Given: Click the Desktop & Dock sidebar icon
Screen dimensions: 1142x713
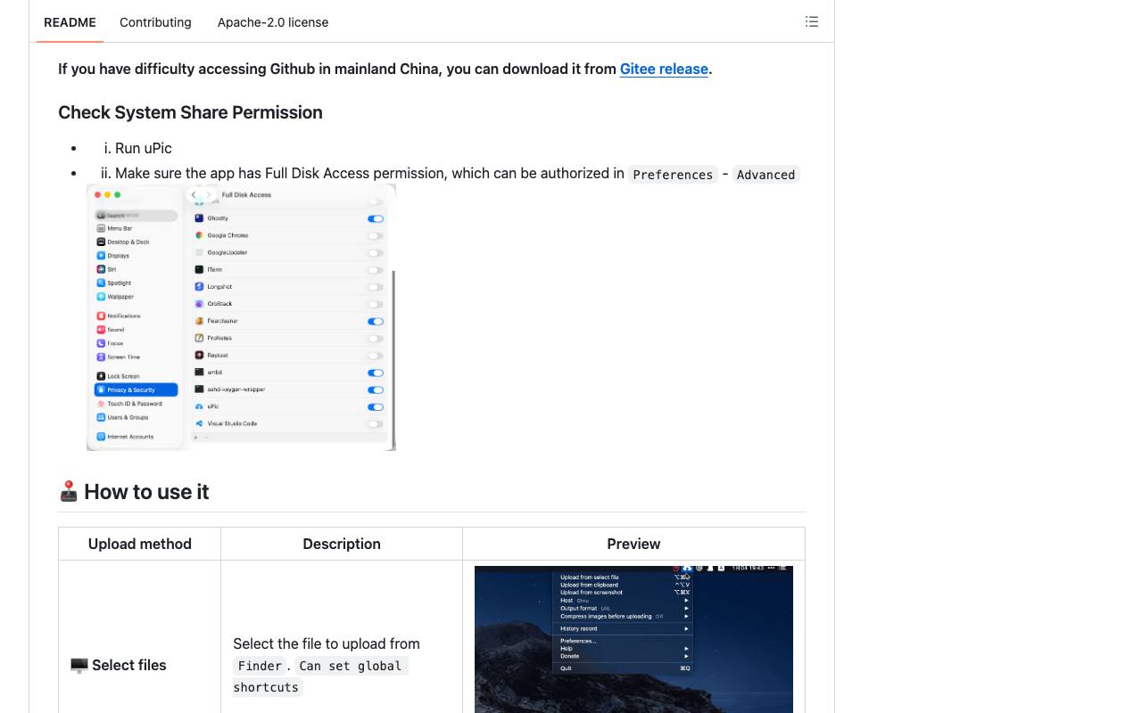Looking at the screenshot, I should point(101,242).
